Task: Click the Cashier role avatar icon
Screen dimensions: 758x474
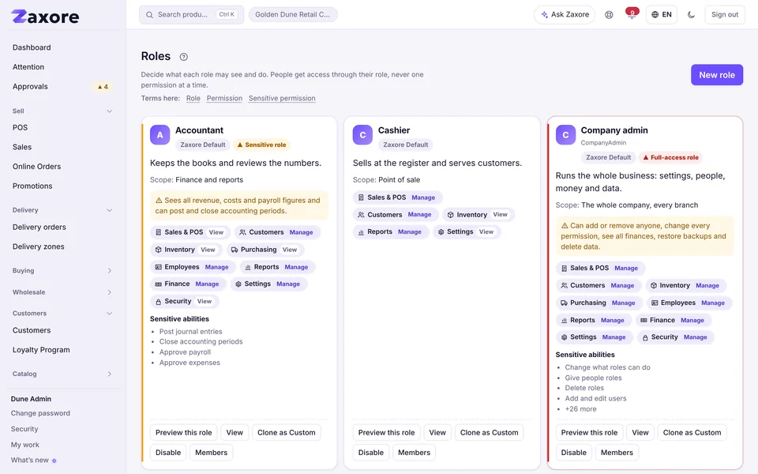Action: click(362, 135)
